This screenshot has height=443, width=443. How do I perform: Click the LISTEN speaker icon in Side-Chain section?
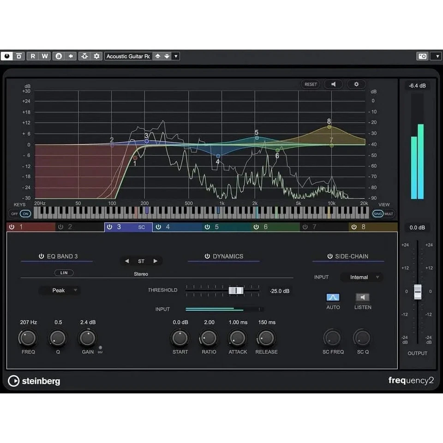point(363,297)
